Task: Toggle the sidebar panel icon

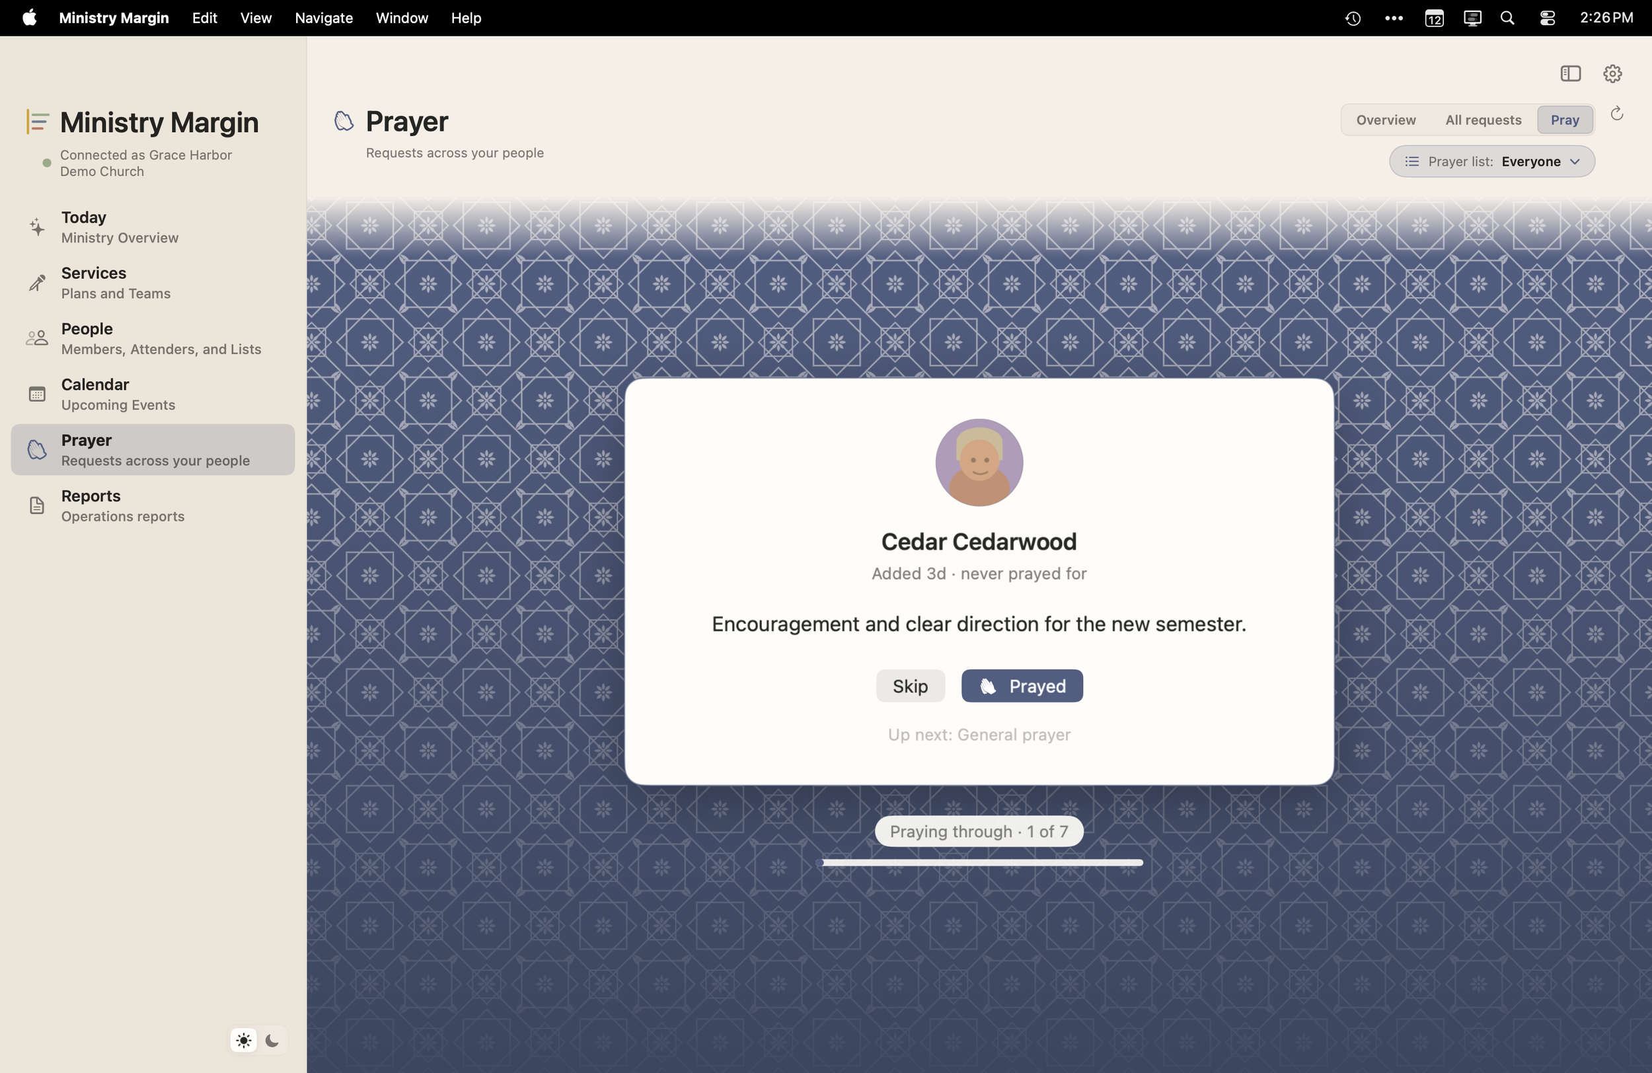Action: [x=1570, y=73]
